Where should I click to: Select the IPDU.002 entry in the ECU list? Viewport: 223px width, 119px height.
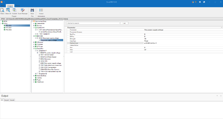tap(8, 28)
